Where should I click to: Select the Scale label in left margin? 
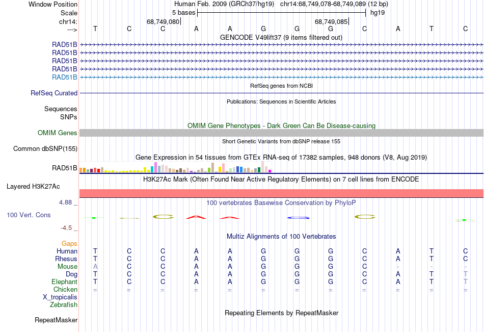click(69, 13)
